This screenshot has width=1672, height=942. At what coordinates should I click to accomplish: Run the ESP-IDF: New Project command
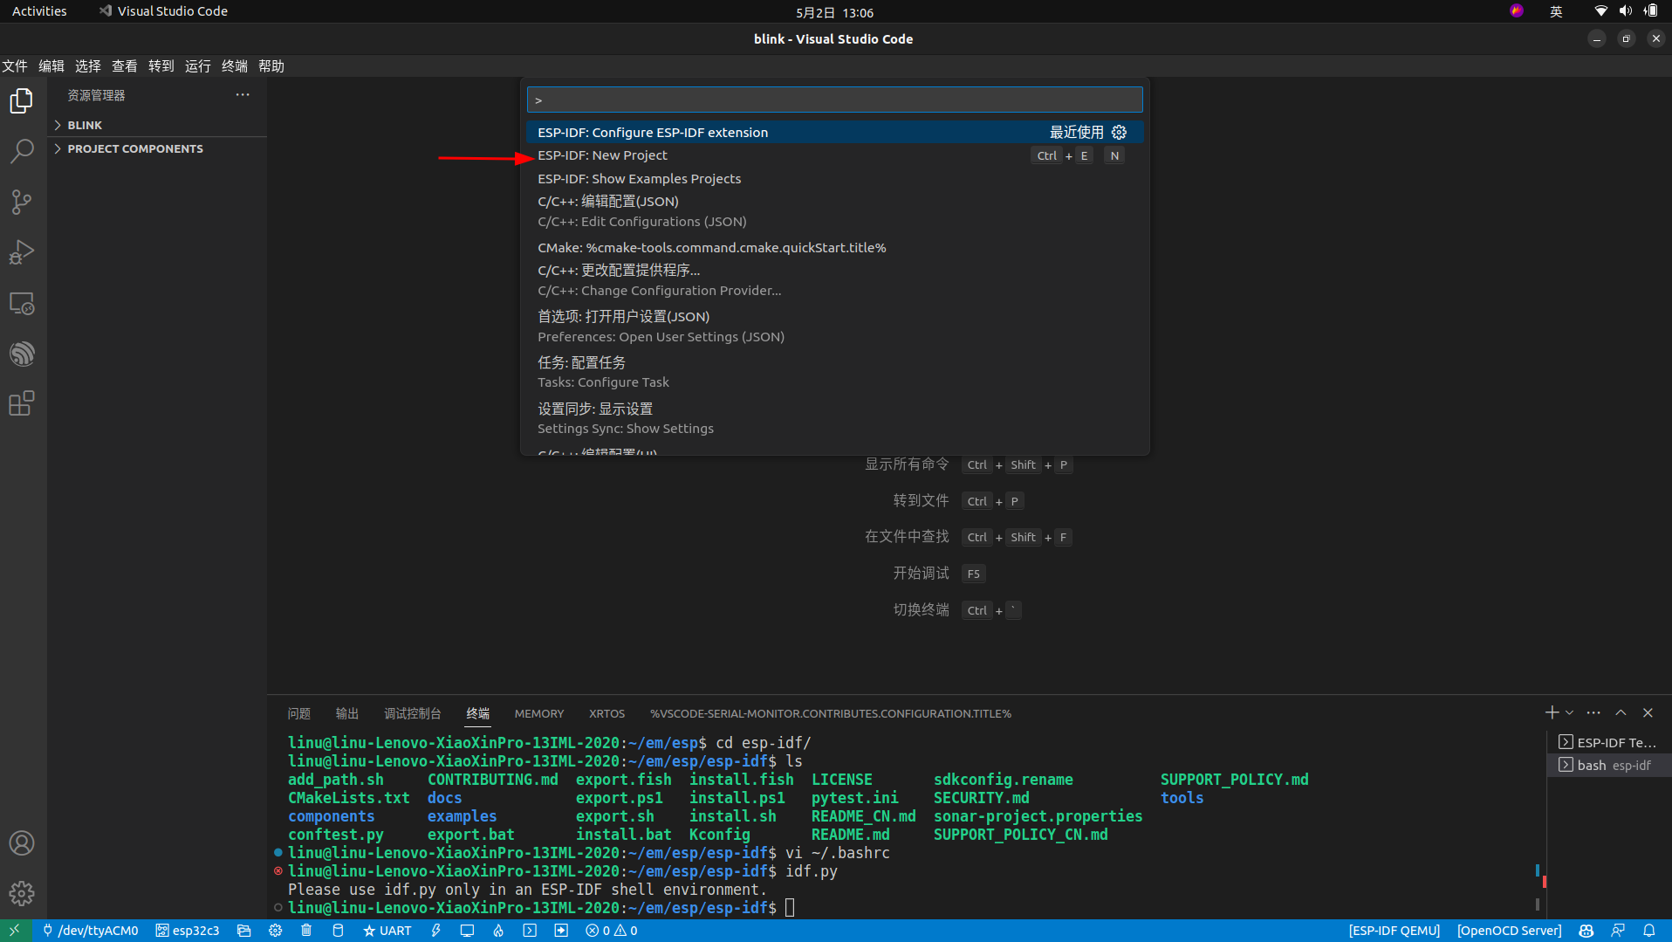point(602,155)
